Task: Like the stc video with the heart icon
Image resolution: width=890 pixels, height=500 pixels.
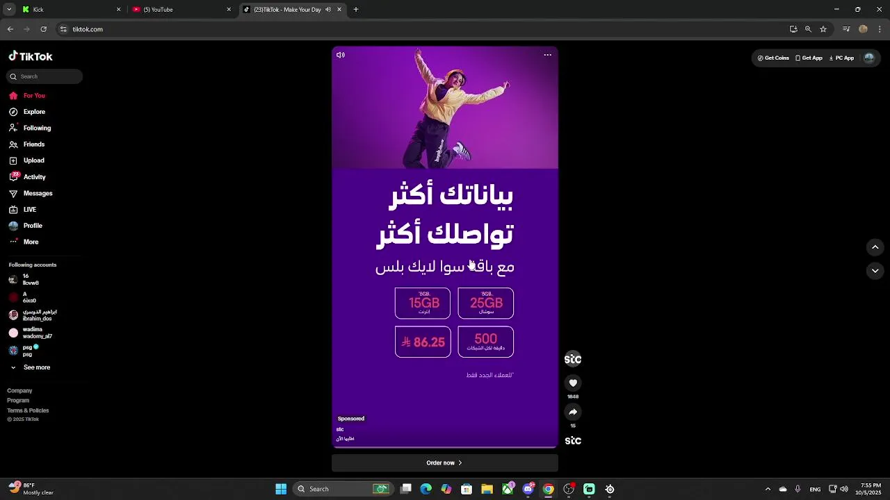Action: click(x=573, y=383)
